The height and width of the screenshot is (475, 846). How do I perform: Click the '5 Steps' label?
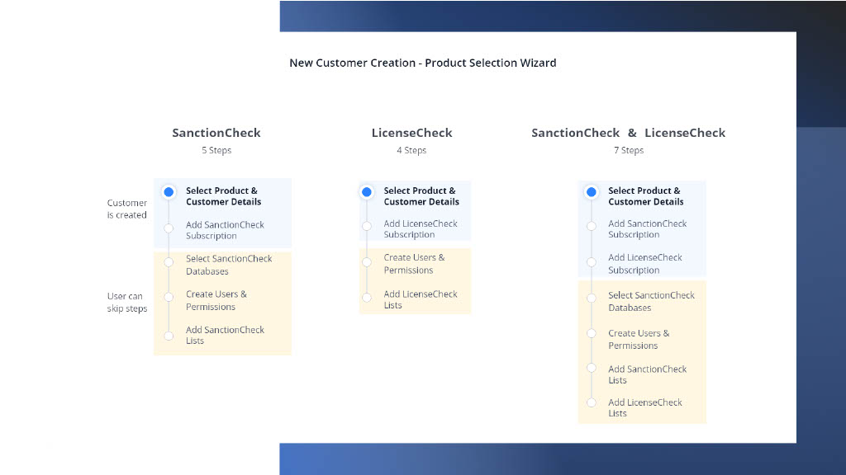point(216,150)
